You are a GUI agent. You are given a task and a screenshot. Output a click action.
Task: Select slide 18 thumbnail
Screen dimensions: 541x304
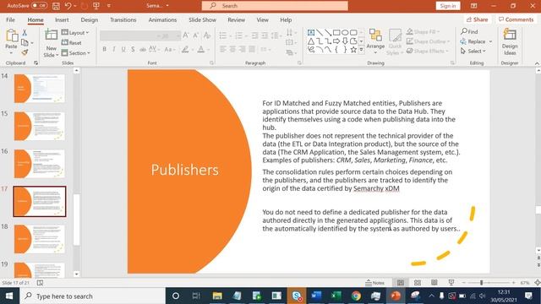pos(40,239)
